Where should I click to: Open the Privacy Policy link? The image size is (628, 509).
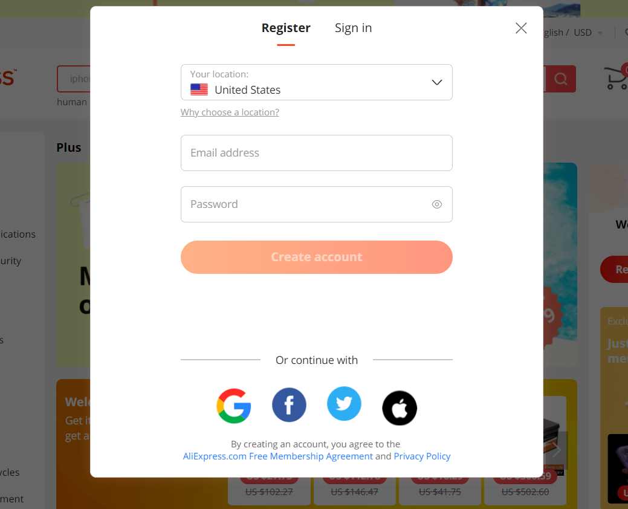click(x=422, y=456)
